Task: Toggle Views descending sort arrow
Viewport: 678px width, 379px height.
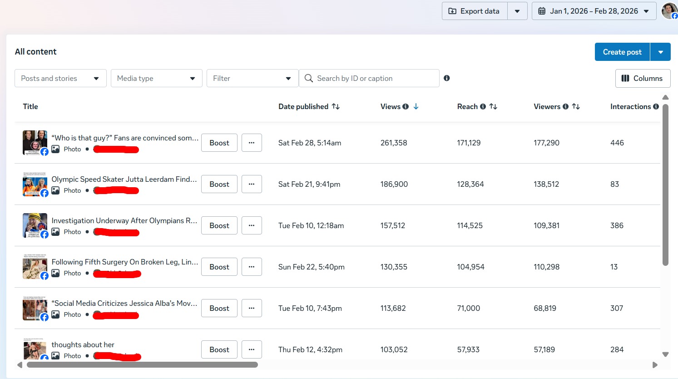Action: click(x=416, y=106)
